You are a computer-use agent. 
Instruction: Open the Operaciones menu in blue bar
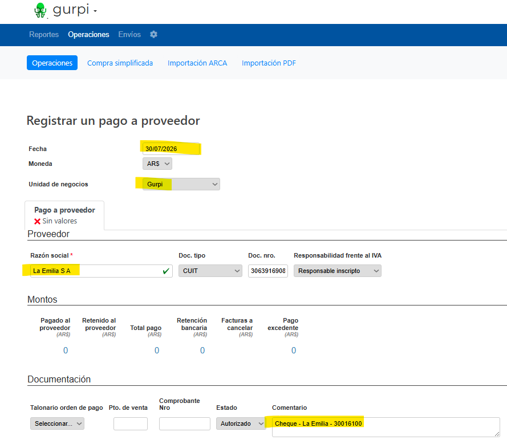click(x=88, y=34)
